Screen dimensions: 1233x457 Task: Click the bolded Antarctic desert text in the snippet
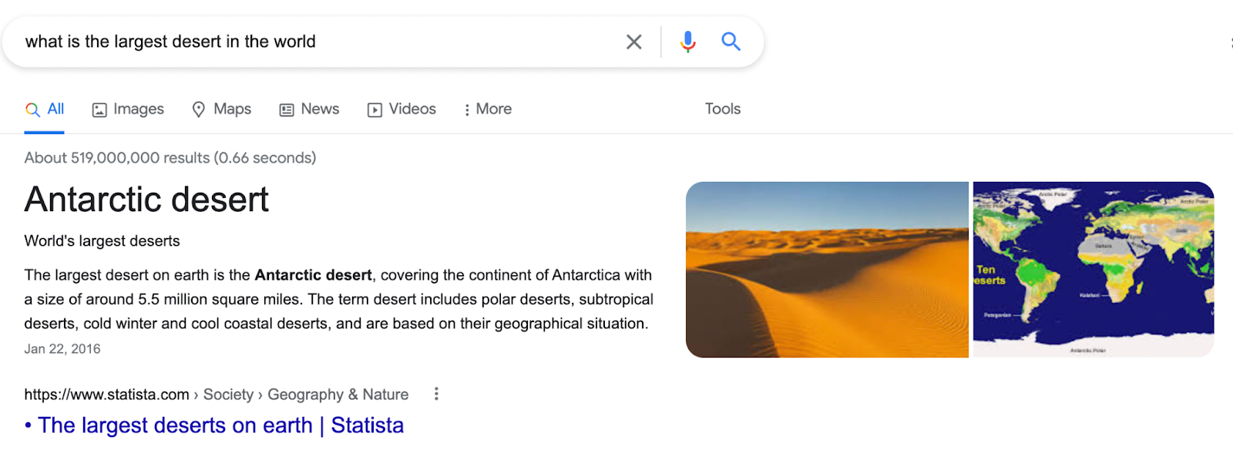coord(312,274)
